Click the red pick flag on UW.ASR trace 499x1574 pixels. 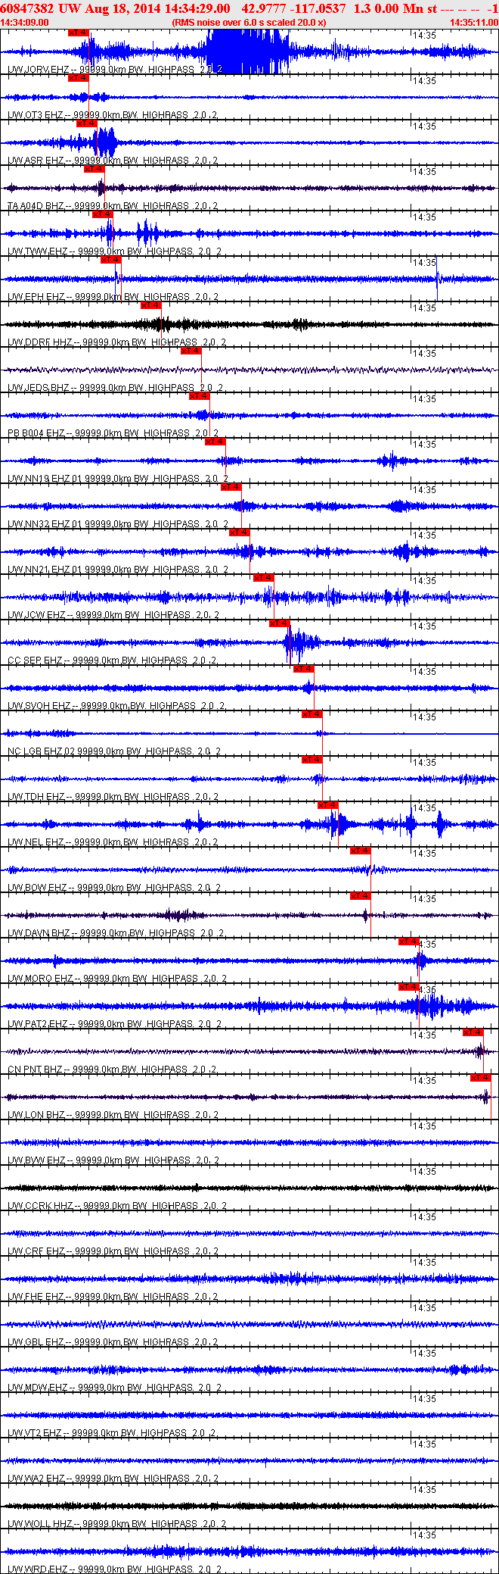pos(87,123)
